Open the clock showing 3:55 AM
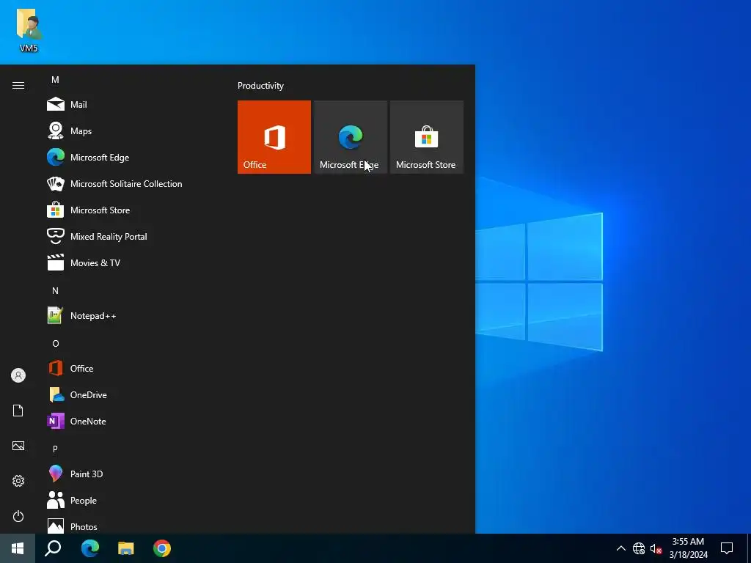Screen dimensions: 751x563 [x=688, y=548]
